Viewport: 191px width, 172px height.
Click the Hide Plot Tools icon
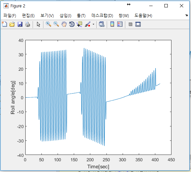130,24
